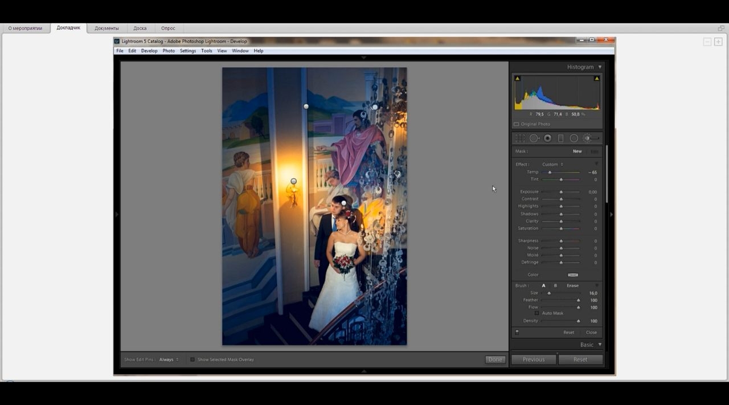The height and width of the screenshot is (405, 729).
Task: Click the minus icon in the viewer corner
Action: pyautogui.click(x=707, y=42)
